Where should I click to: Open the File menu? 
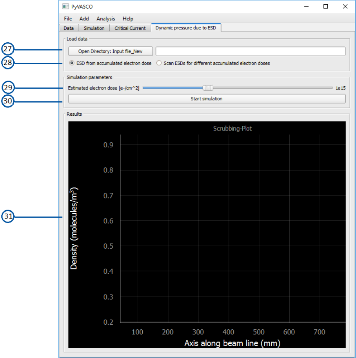[x=68, y=19]
